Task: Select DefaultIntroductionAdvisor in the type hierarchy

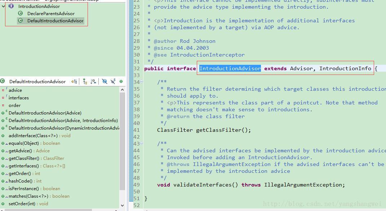Action: (x=55, y=21)
